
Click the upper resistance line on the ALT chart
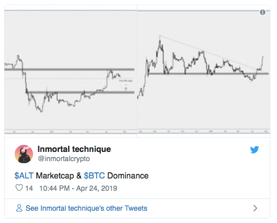(70, 70)
